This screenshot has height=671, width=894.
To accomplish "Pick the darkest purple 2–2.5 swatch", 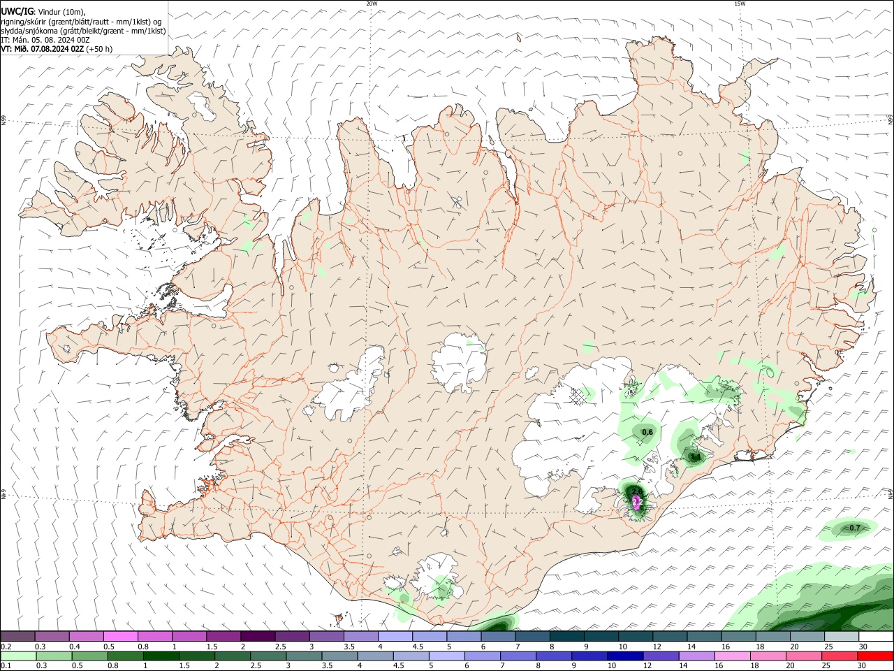I will click(x=258, y=636).
